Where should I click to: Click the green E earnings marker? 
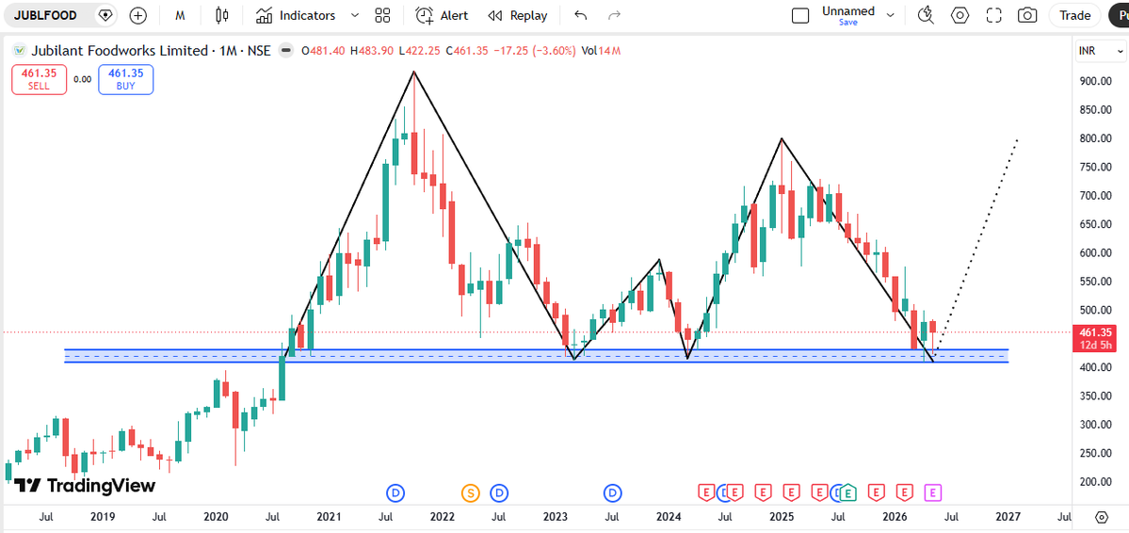coord(849,493)
